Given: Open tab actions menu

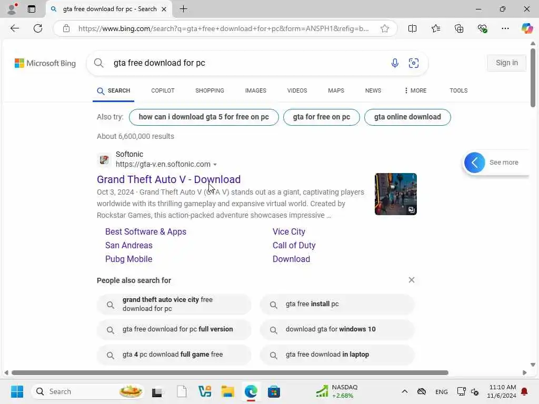Looking at the screenshot, I should point(32,9).
